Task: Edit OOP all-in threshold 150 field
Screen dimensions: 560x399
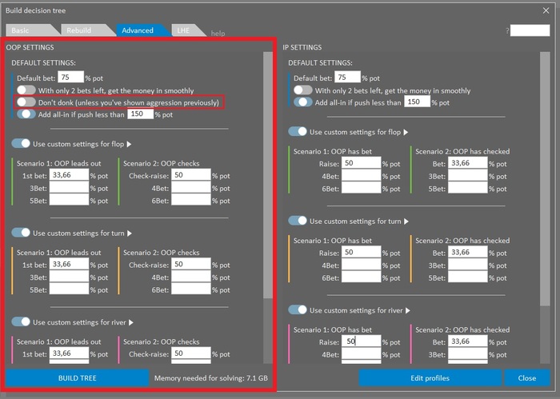Action: (x=140, y=114)
